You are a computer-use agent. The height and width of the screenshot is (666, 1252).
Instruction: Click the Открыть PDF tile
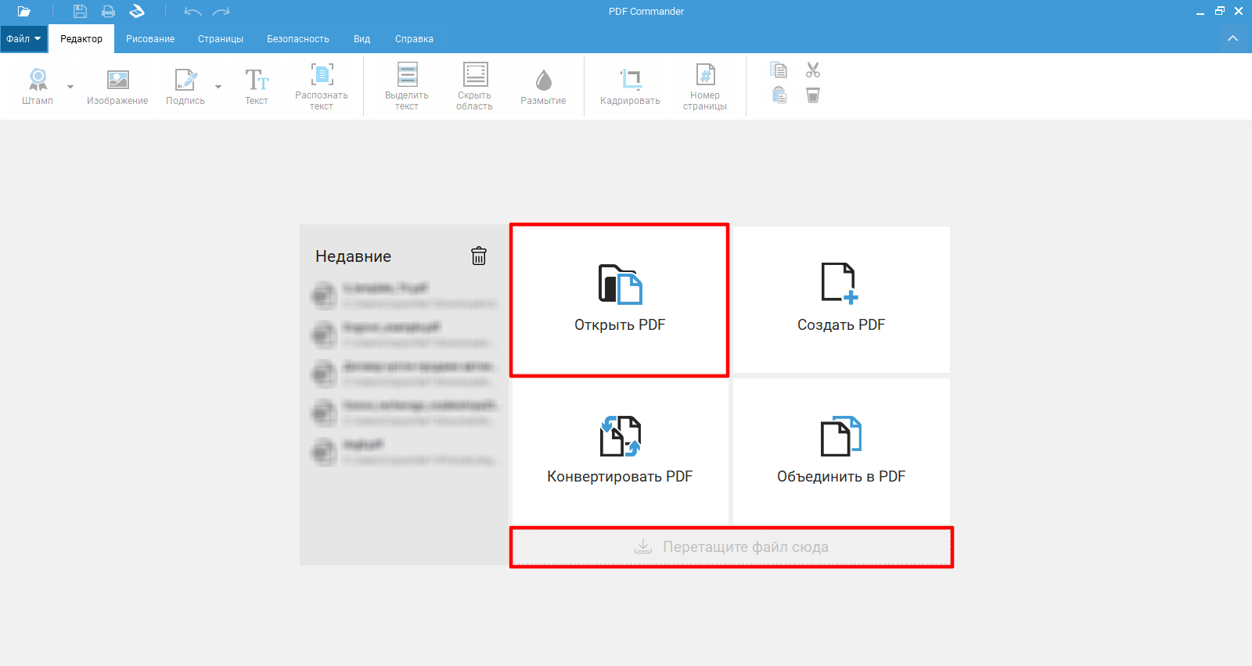tap(620, 300)
